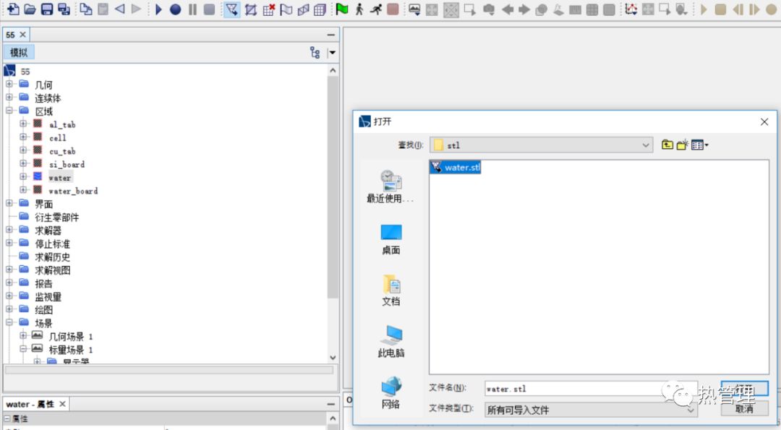The width and height of the screenshot is (781, 430).
Task: Open 文档 documents in places bar
Action: [391, 290]
